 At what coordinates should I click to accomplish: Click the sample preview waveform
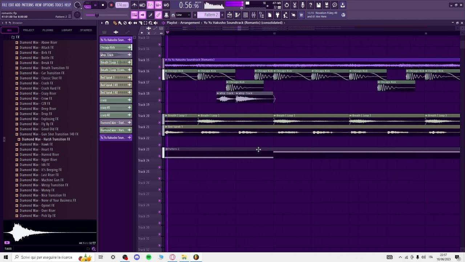click(x=50, y=232)
